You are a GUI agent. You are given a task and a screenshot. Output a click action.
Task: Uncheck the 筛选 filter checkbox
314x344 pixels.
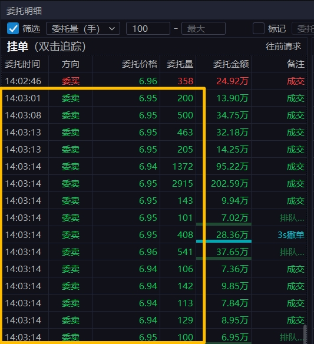point(13,28)
